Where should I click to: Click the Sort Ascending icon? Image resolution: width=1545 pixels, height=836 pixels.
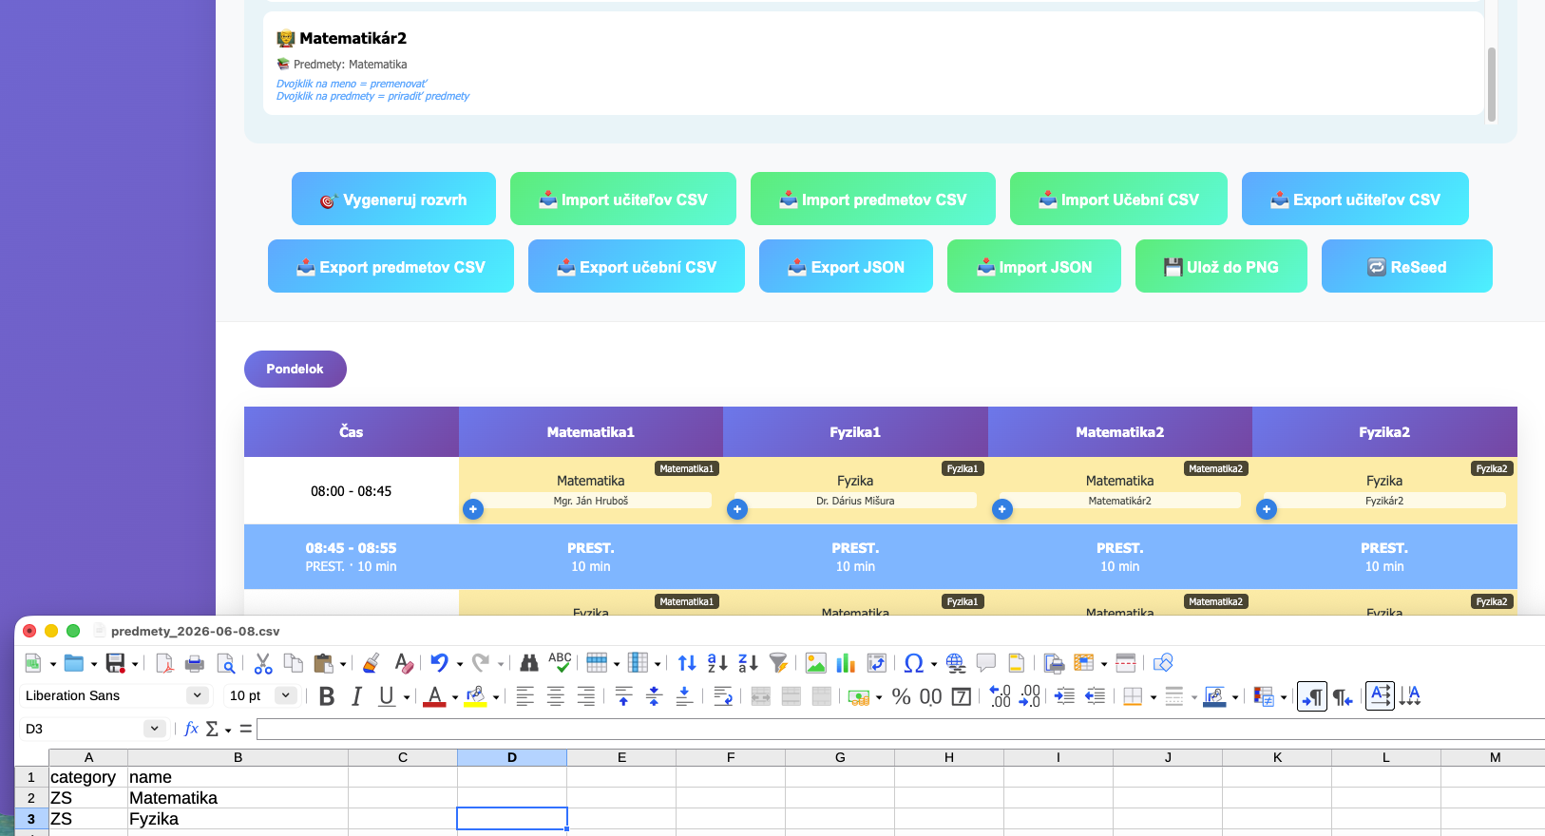click(x=717, y=663)
